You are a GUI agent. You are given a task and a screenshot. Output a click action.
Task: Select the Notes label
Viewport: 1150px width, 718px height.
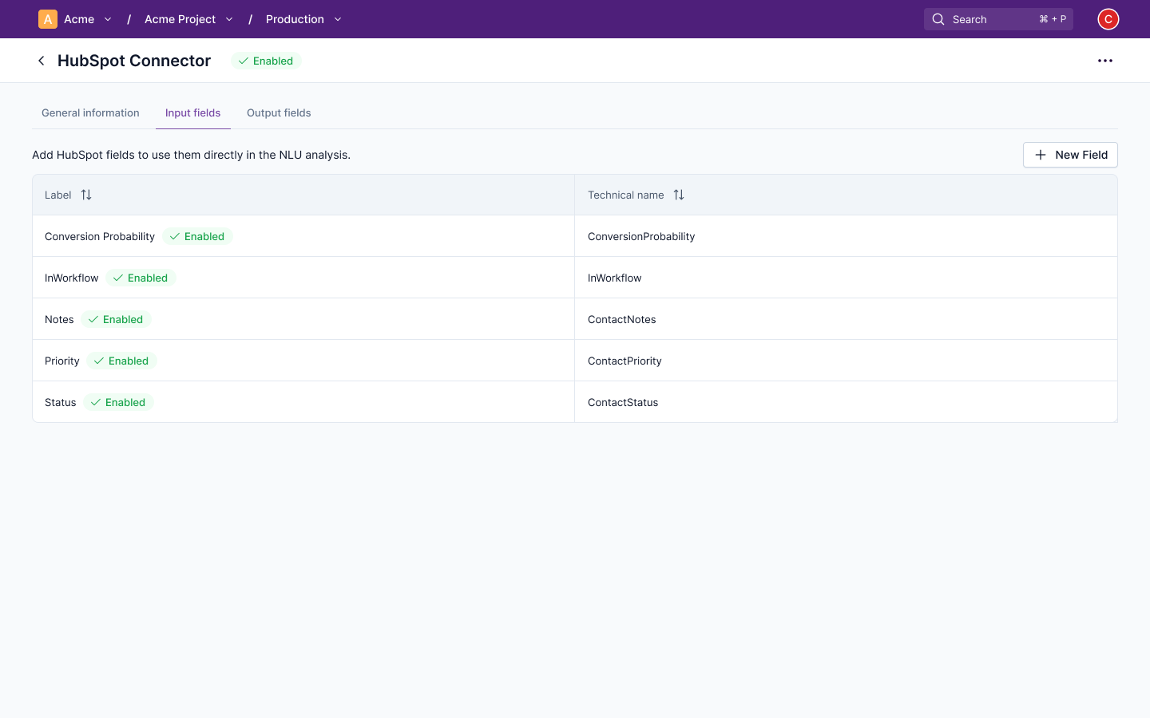pyautogui.click(x=59, y=319)
